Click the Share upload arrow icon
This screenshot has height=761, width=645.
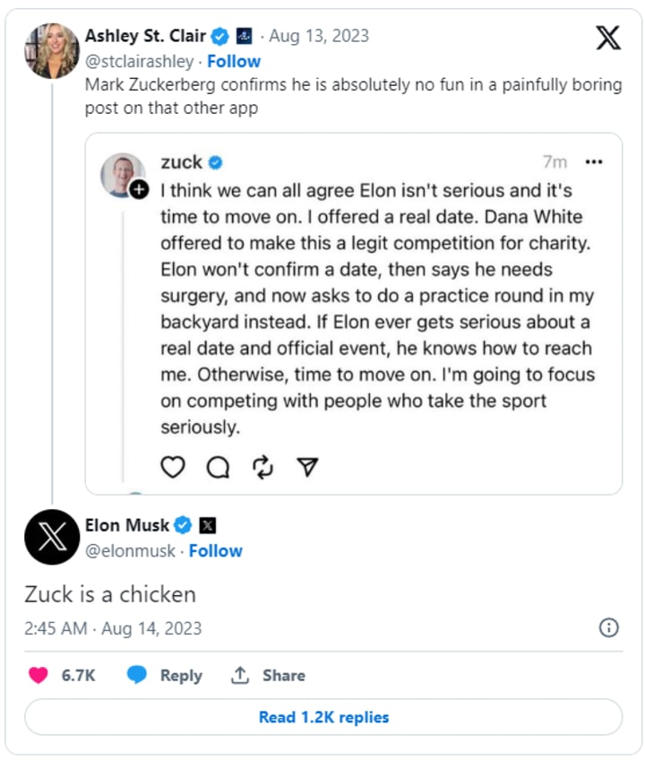click(240, 675)
